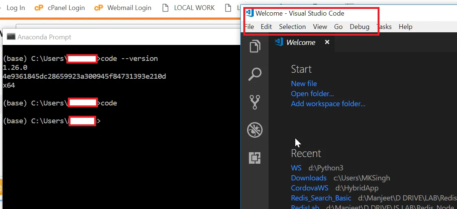Open recent folder CordovaWS

point(310,188)
